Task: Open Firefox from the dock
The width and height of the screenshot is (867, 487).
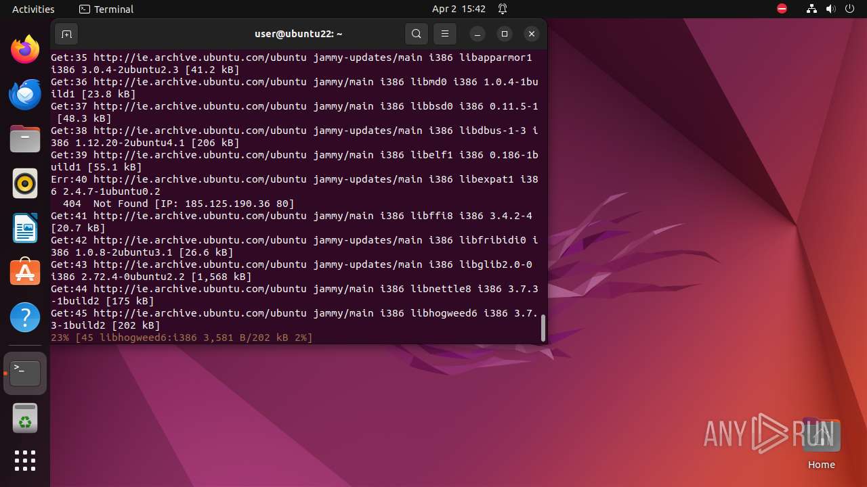Action: click(25, 49)
